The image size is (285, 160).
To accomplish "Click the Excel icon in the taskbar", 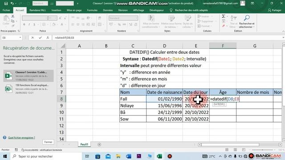I will [x=159, y=156].
